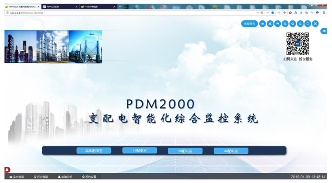Click the browser download arrow icon

click(x=301, y=13)
